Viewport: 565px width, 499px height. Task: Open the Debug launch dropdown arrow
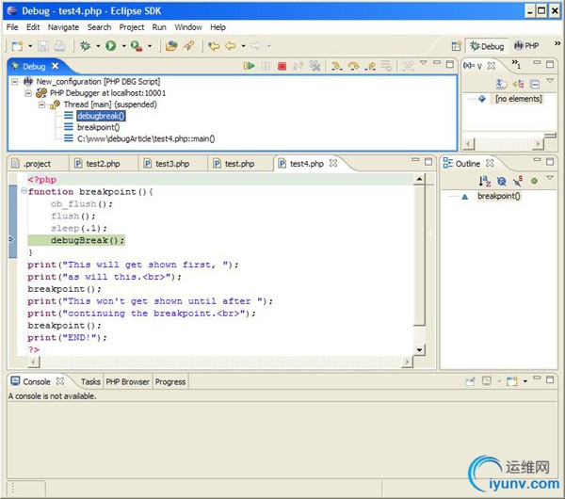click(x=98, y=46)
